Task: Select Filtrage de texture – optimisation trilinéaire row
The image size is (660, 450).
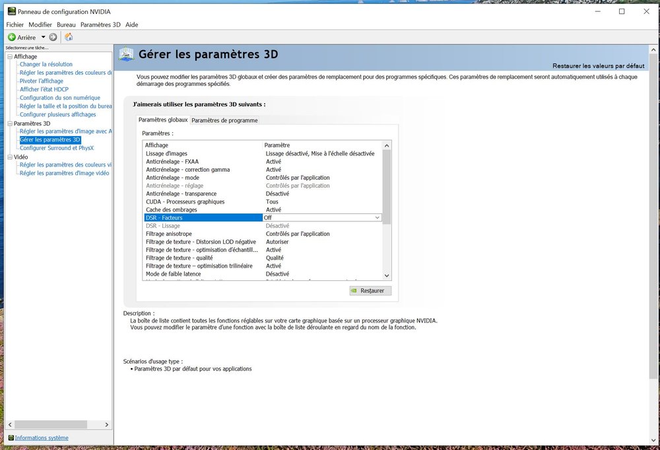Action: pyautogui.click(x=263, y=266)
